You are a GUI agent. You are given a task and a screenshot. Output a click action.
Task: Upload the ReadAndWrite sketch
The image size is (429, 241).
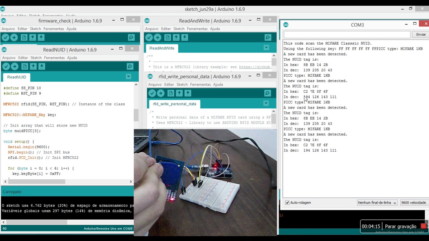(x=158, y=37)
